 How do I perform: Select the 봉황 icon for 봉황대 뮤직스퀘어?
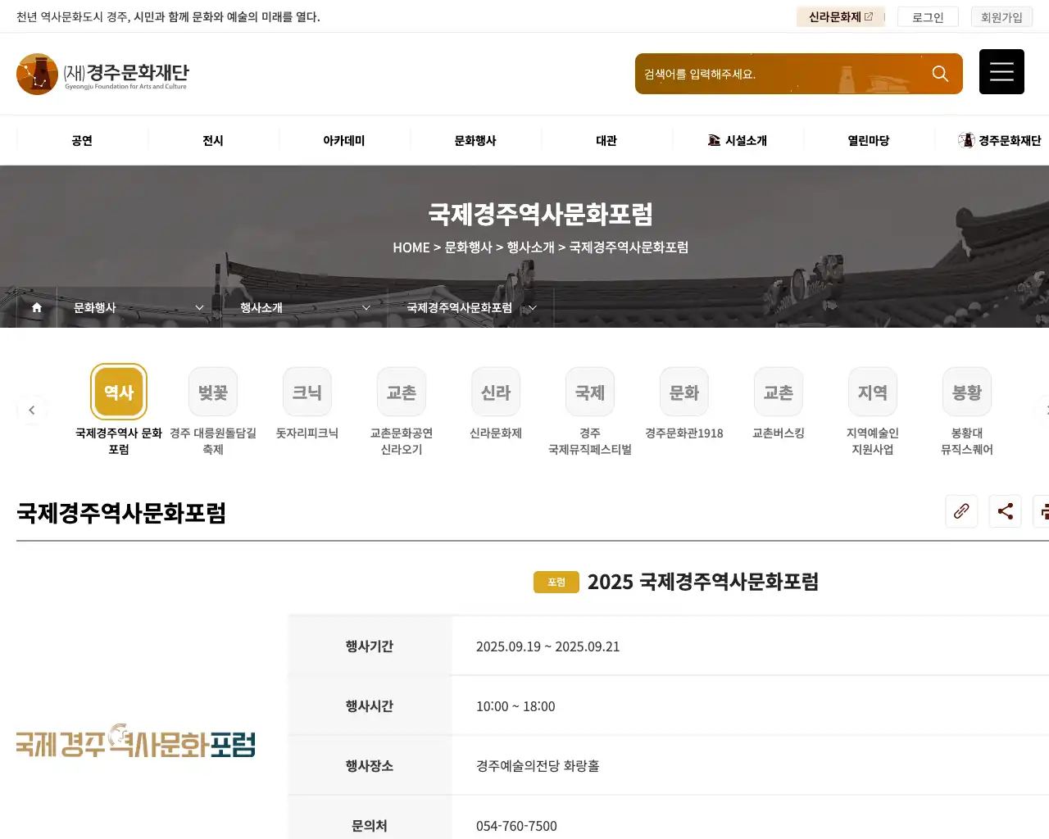tap(966, 392)
